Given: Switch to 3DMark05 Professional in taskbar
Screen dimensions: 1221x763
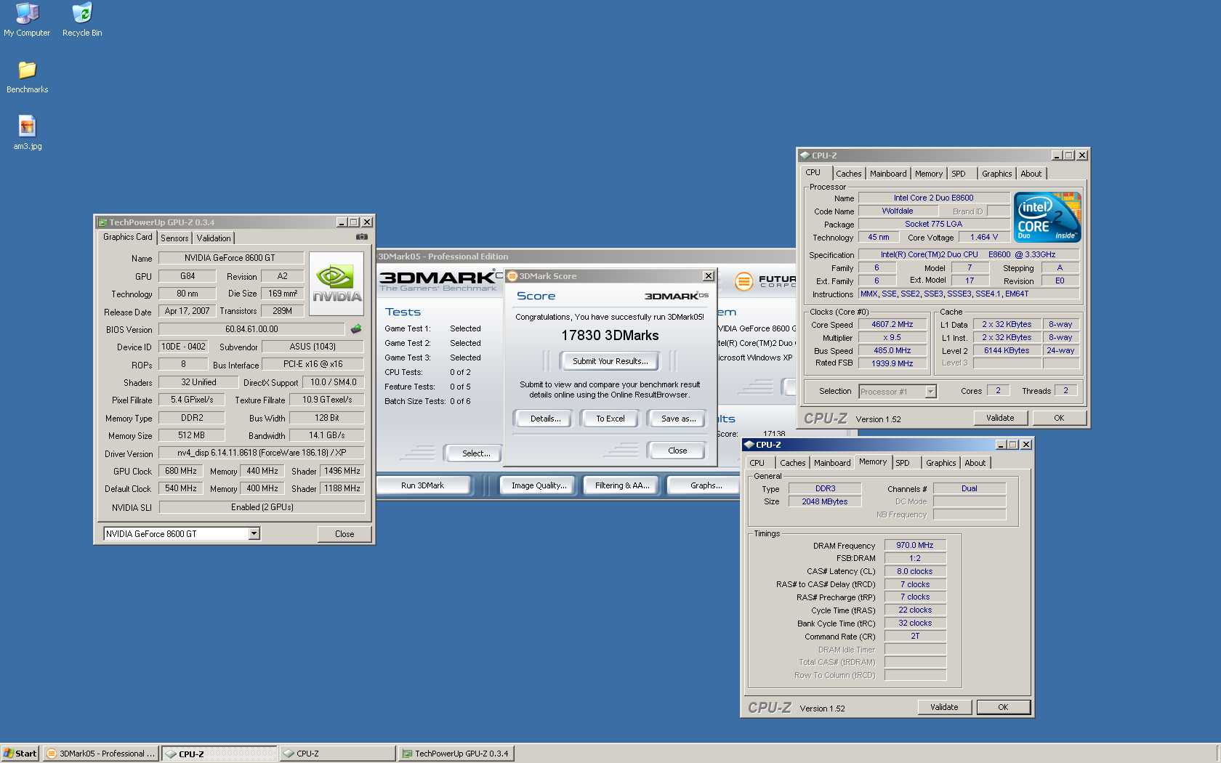Looking at the screenshot, I should click(x=101, y=754).
